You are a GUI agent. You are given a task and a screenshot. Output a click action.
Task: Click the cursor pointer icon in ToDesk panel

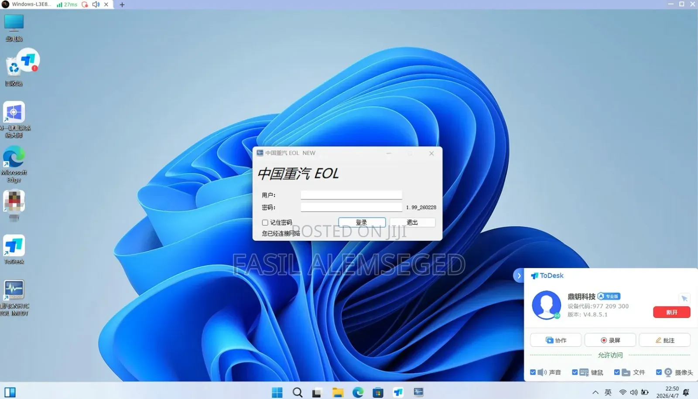coord(684,298)
